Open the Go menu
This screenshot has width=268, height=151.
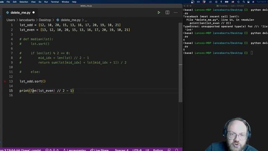(40, 2)
